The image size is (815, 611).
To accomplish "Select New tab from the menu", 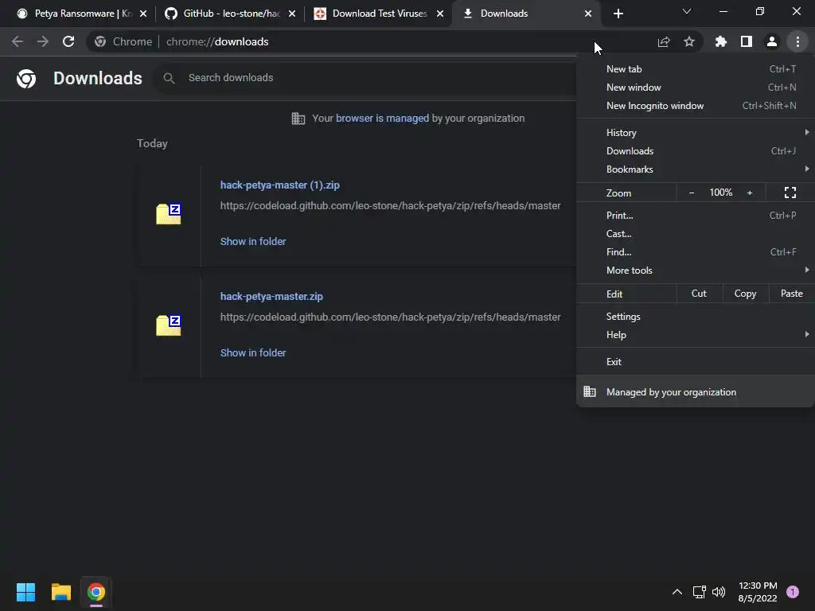I will (696, 69).
